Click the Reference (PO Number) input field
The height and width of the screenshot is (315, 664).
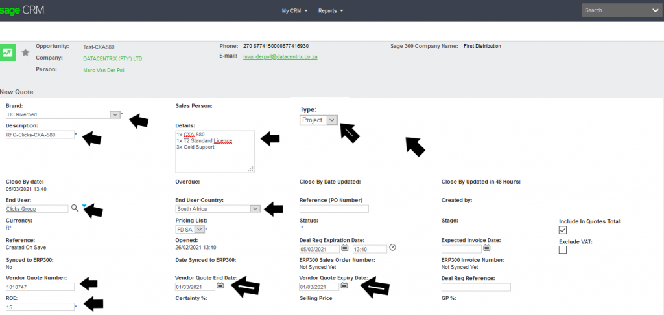click(x=334, y=209)
